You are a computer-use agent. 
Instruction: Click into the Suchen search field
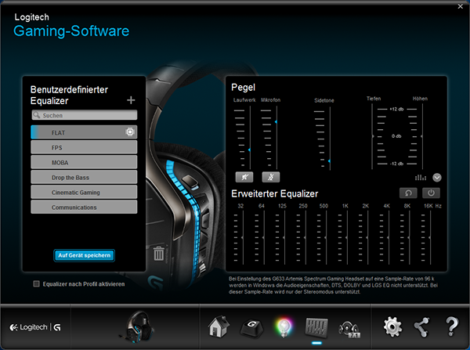click(x=85, y=115)
